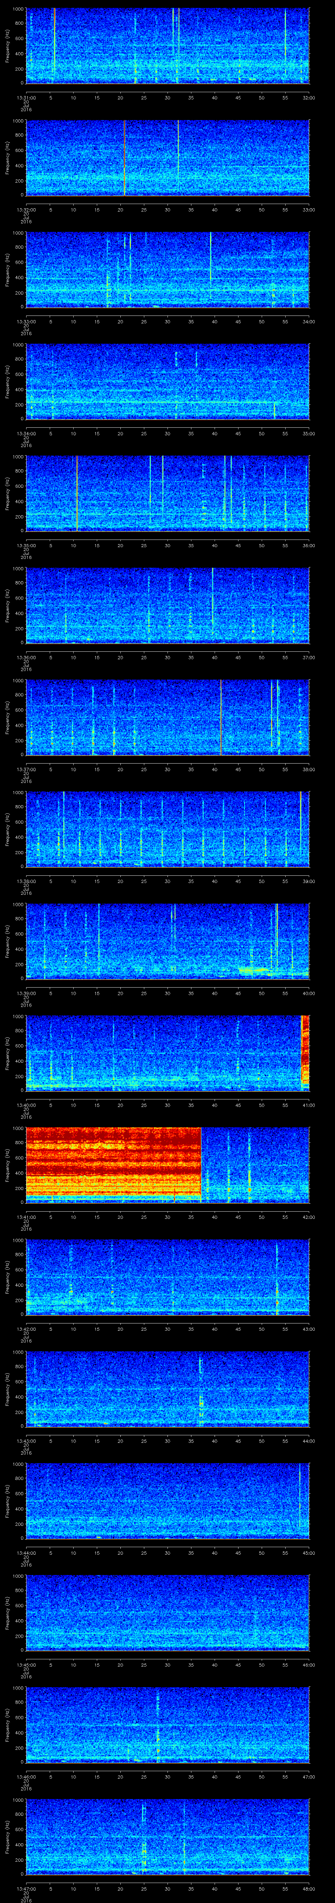Click the 42:00 end time label

(309, 1217)
